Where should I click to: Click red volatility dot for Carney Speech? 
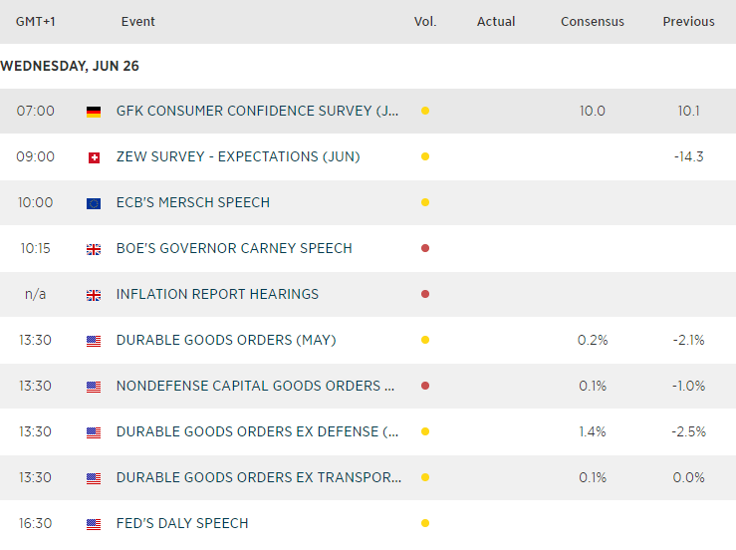tap(425, 248)
